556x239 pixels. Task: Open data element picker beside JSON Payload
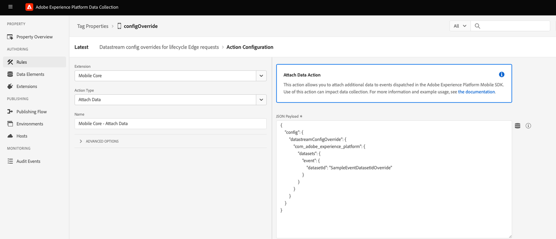point(517,126)
